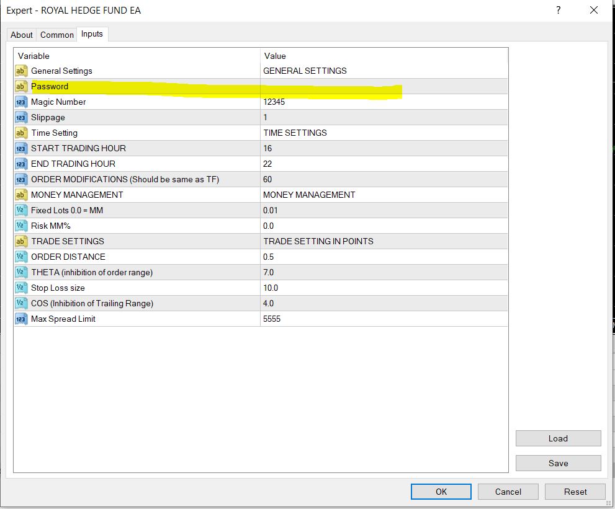The width and height of the screenshot is (615, 509).
Task: Click the Save button
Action: coord(558,463)
